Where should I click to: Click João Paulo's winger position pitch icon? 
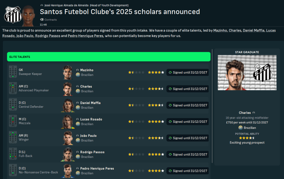(13, 138)
